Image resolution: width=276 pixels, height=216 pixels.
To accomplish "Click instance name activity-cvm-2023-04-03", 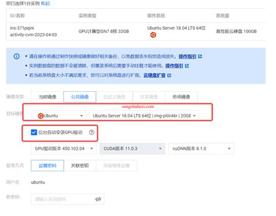I will click(33, 35).
